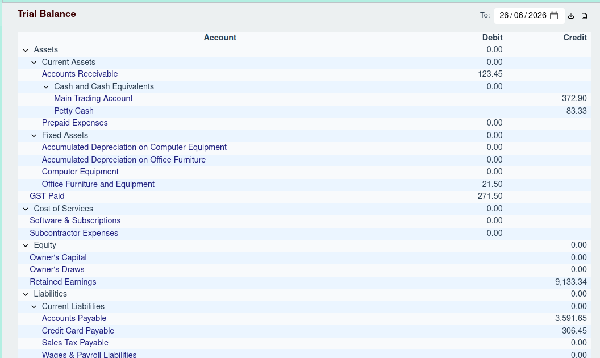
Task: Click the Trial Balance heading
Action: click(47, 14)
